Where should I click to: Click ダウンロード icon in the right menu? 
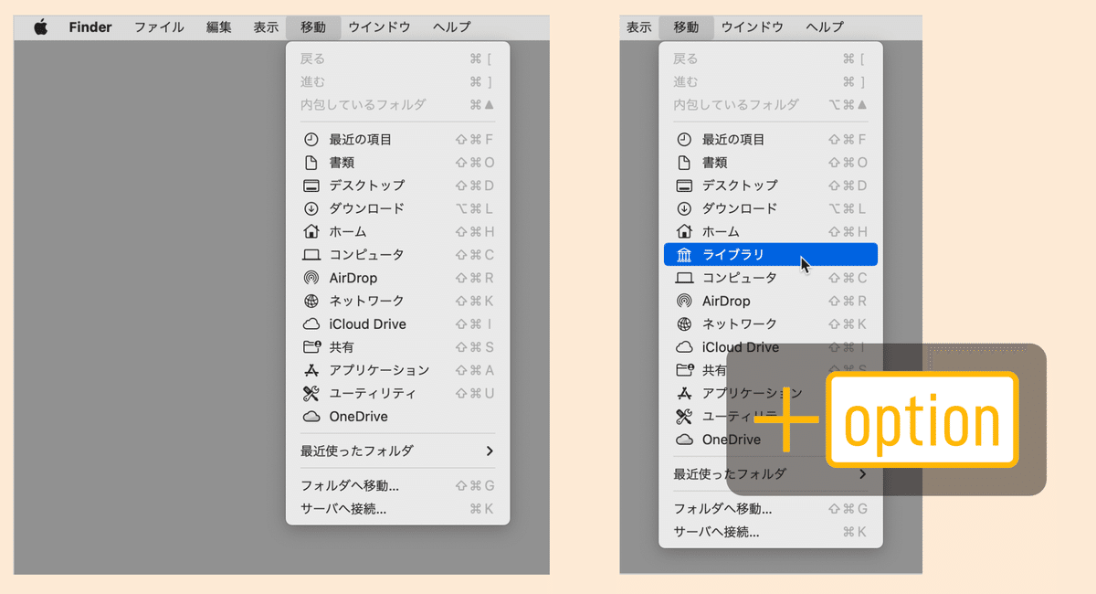684,208
